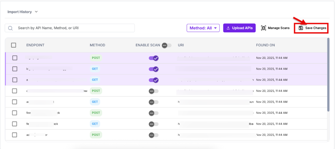Click the FOUND ON column header
This screenshot has height=149, width=336.
(265, 45)
